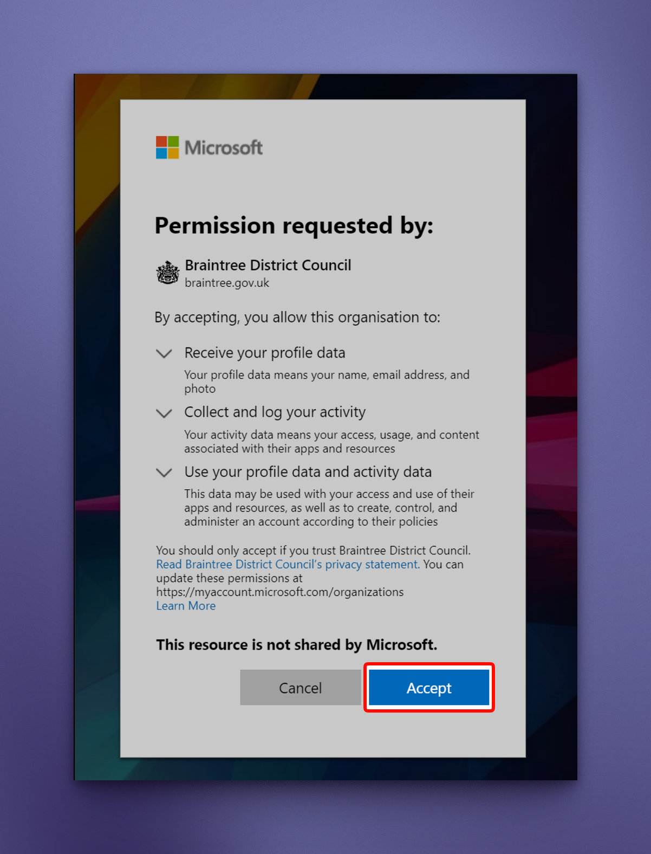Click the Accept button

(x=429, y=688)
